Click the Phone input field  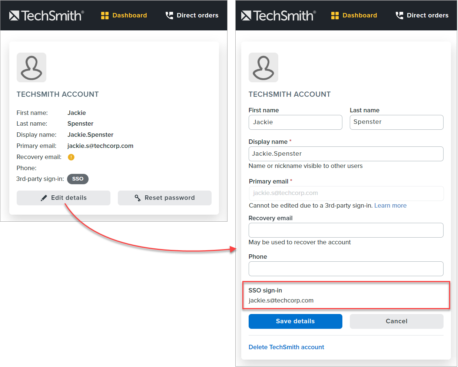pos(346,269)
